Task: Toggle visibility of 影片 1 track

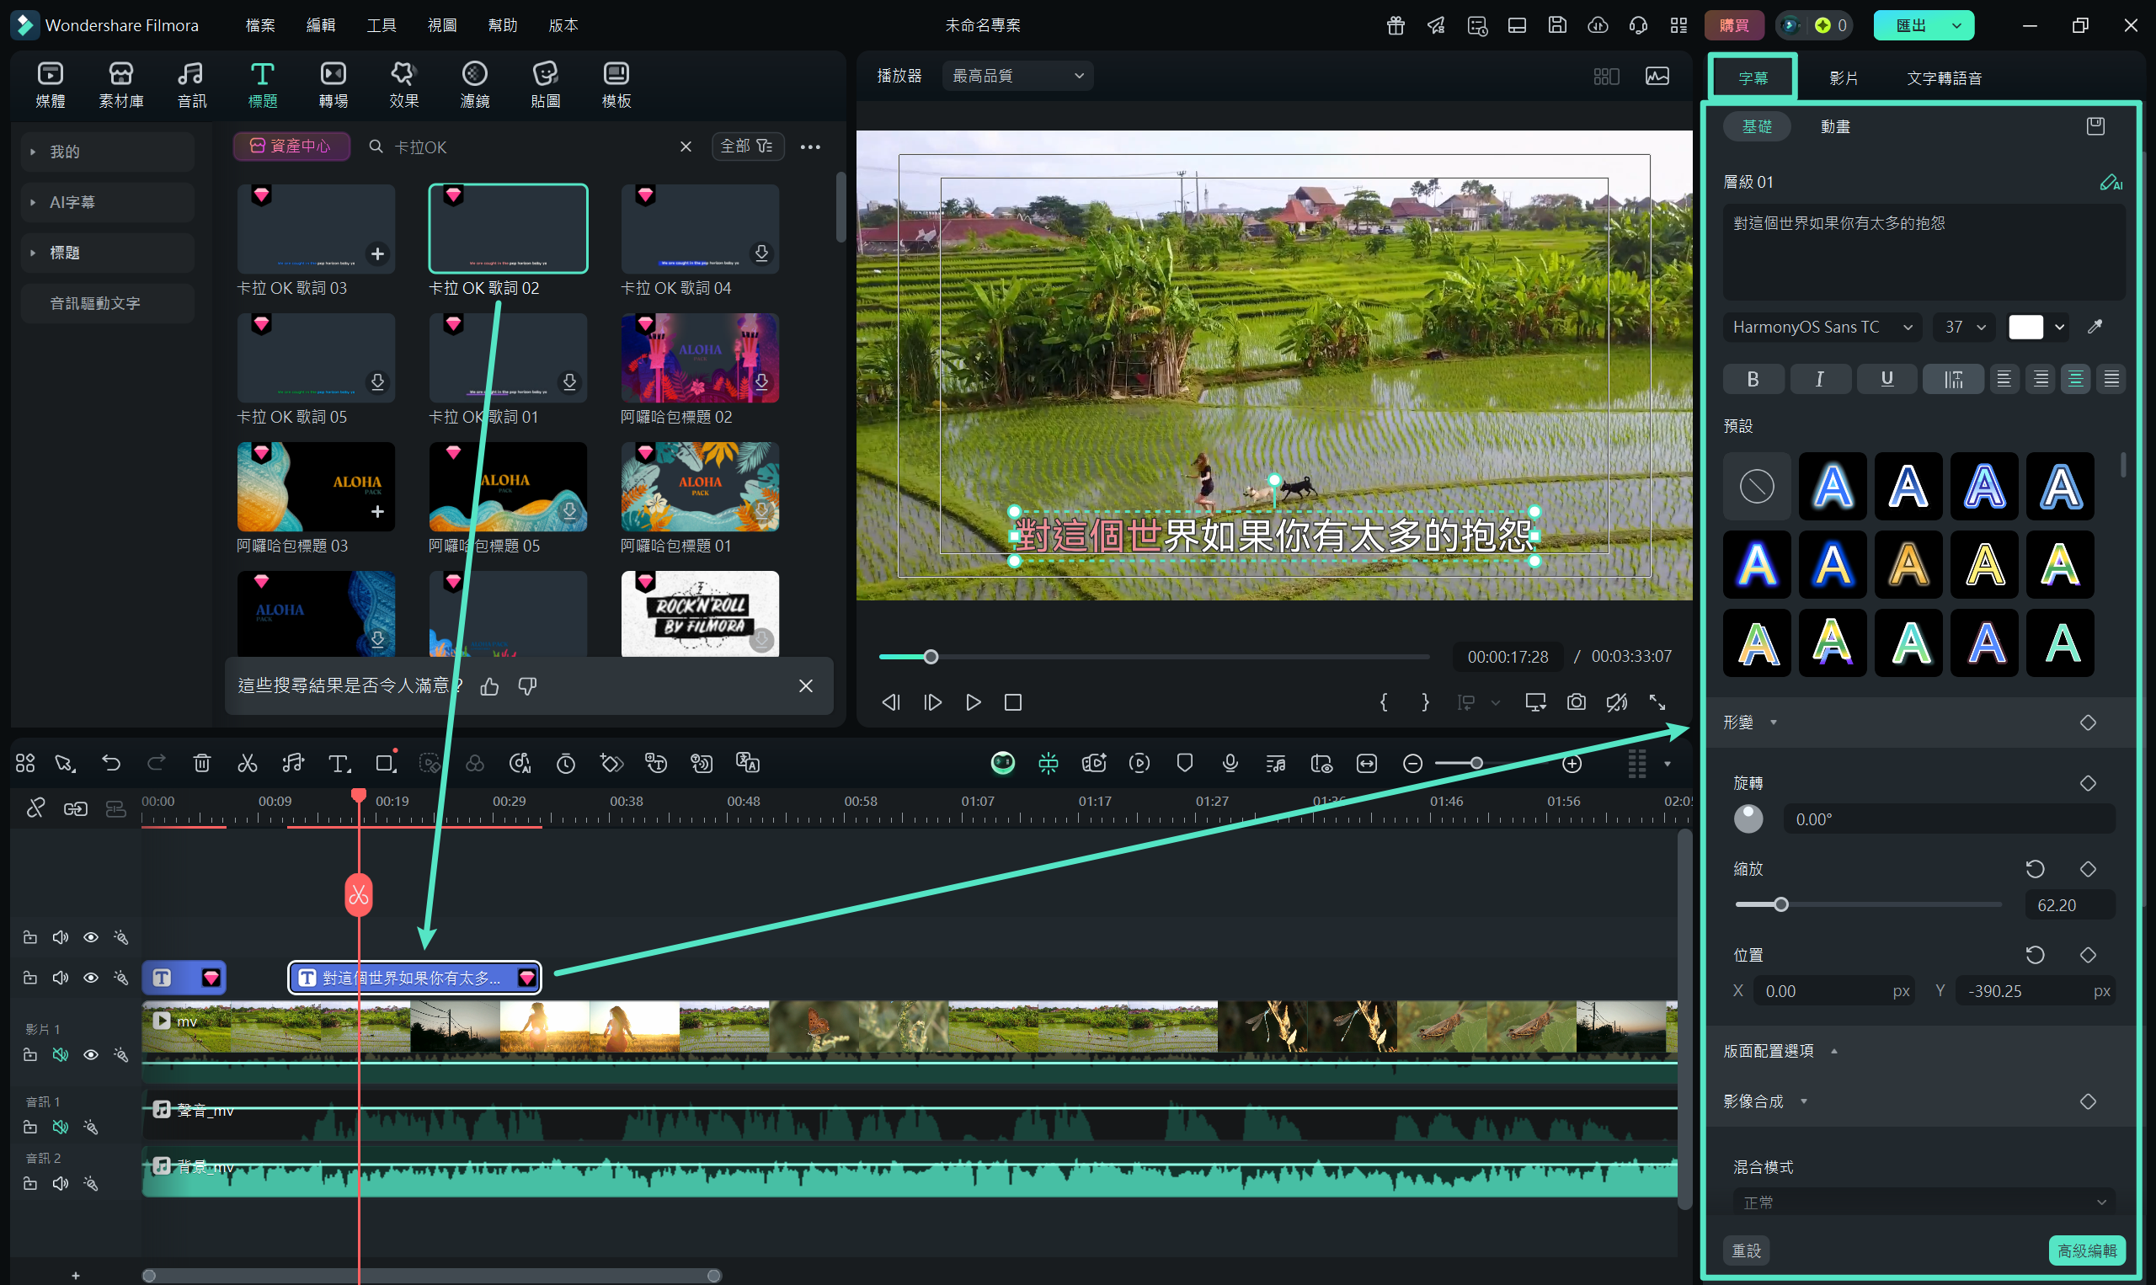Action: pos(91,1054)
